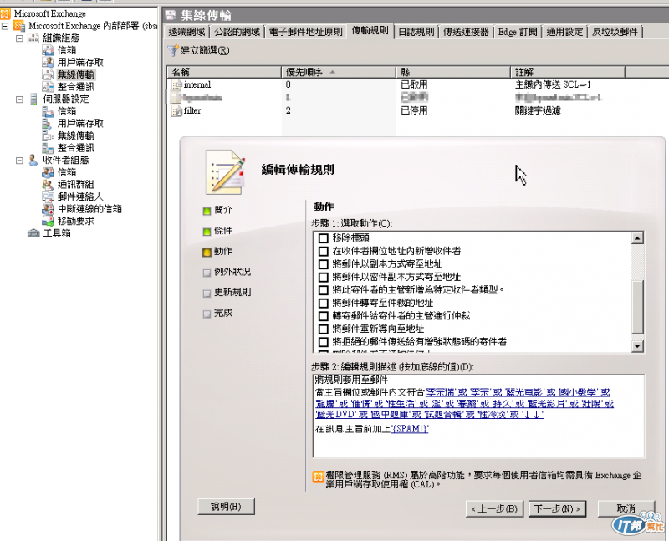Check 在收件者欄位地址內新增收件者
669x541 pixels.
[x=324, y=251]
